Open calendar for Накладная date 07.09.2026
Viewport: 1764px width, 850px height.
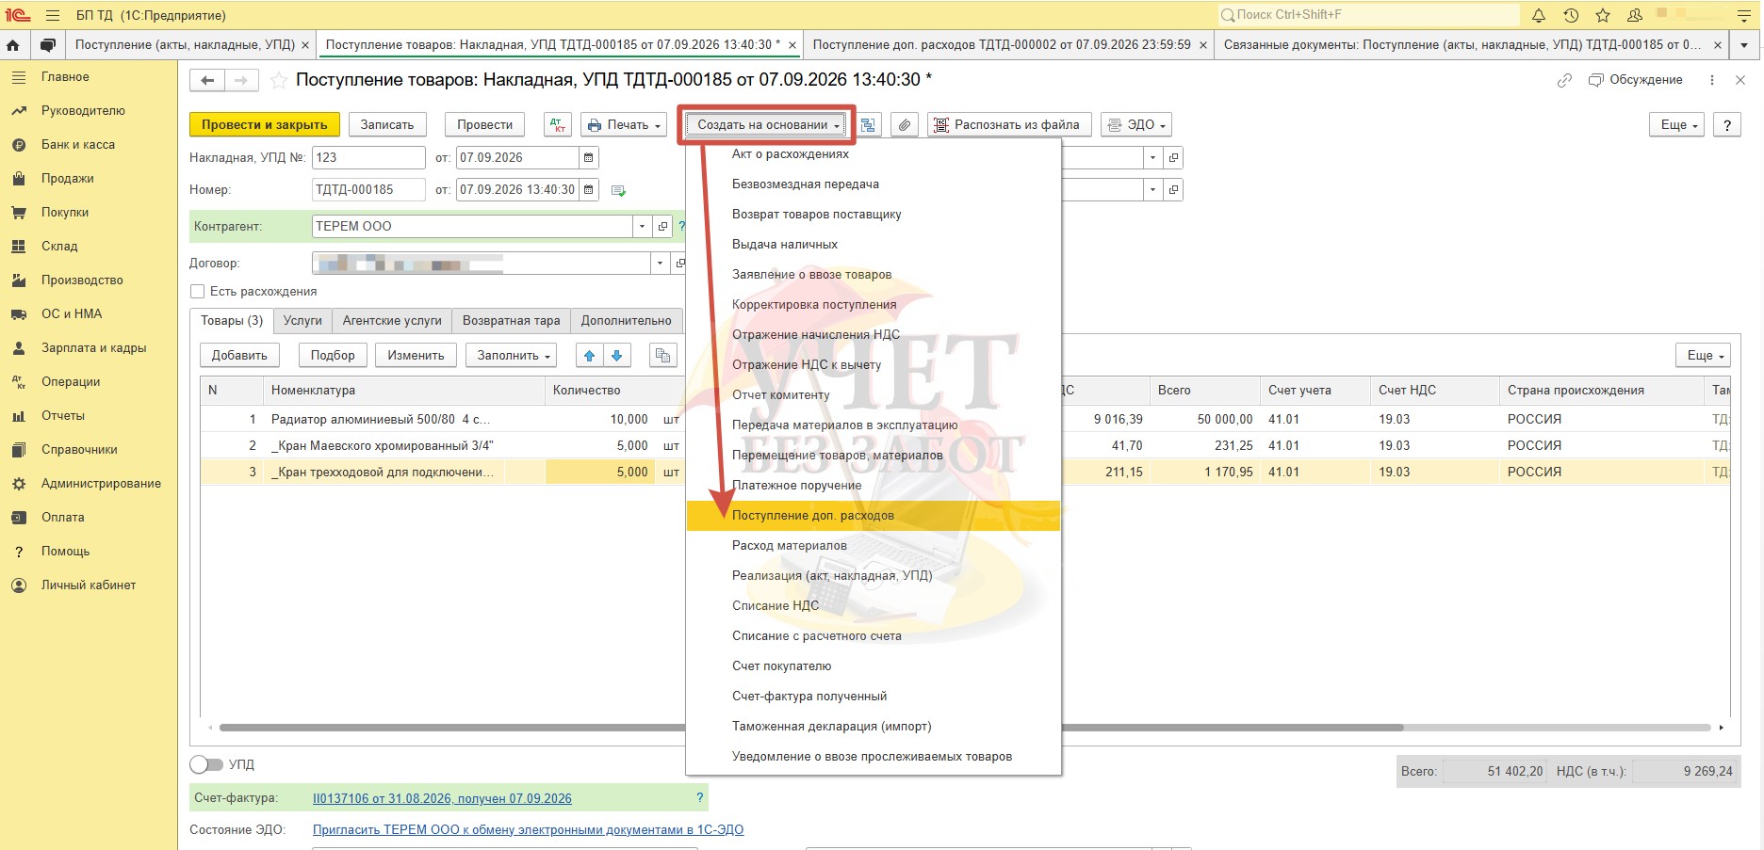click(589, 157)
